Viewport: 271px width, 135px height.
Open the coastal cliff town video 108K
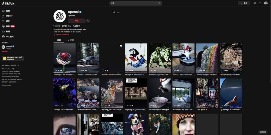coord(231,58)
